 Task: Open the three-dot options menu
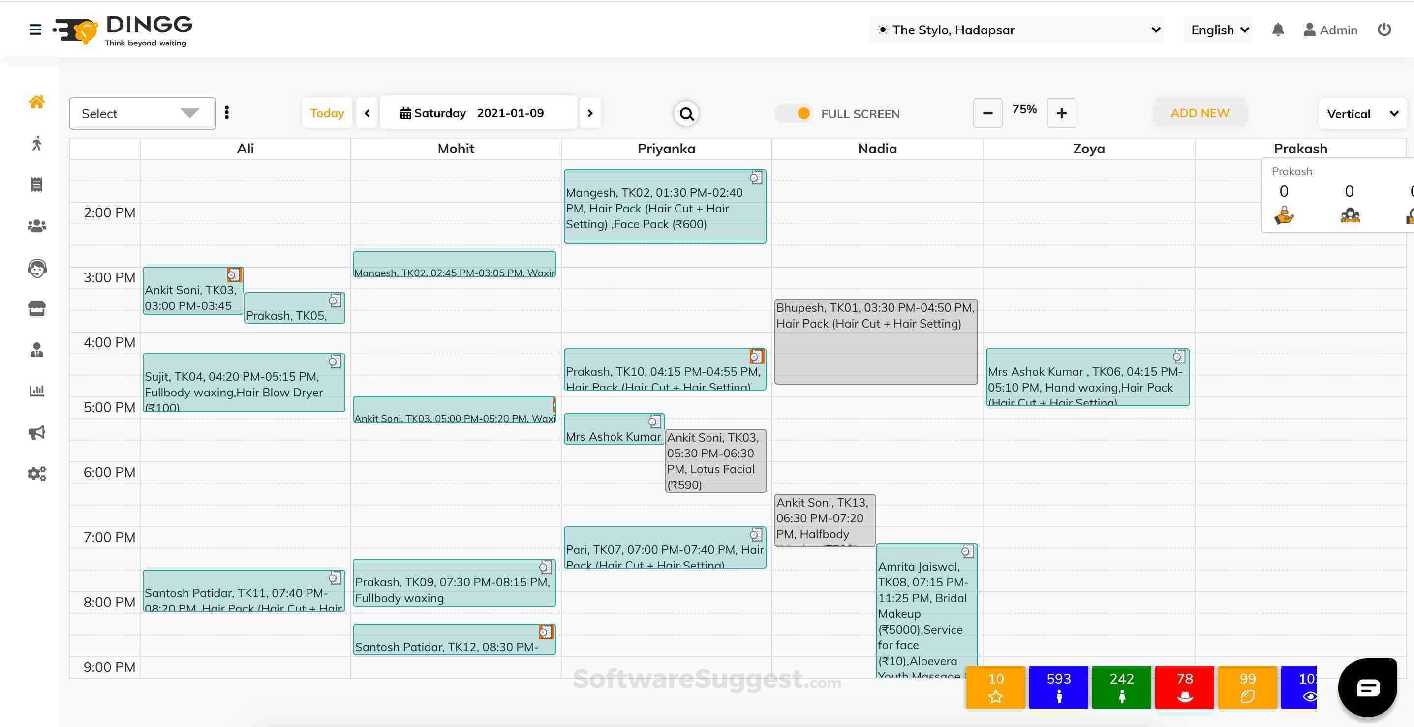click(227, 113)
